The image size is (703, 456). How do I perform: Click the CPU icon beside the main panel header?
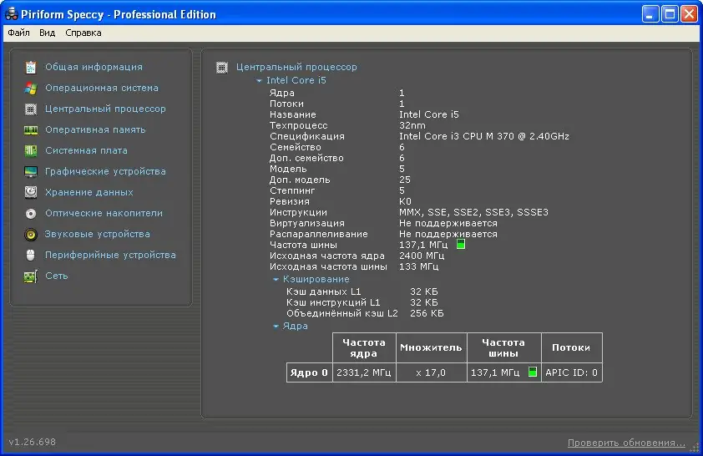[x=222, y=68]
